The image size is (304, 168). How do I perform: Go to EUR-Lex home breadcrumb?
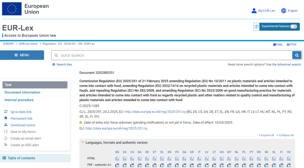click(x=28, y=44)
